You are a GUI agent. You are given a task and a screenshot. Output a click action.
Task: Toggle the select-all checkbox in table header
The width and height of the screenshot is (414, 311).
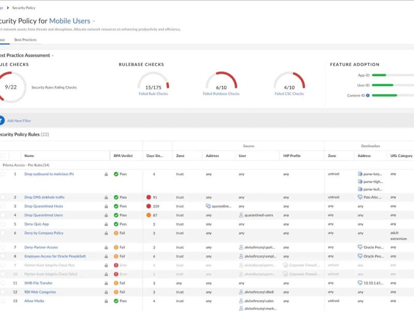click(x=3, y=155)
